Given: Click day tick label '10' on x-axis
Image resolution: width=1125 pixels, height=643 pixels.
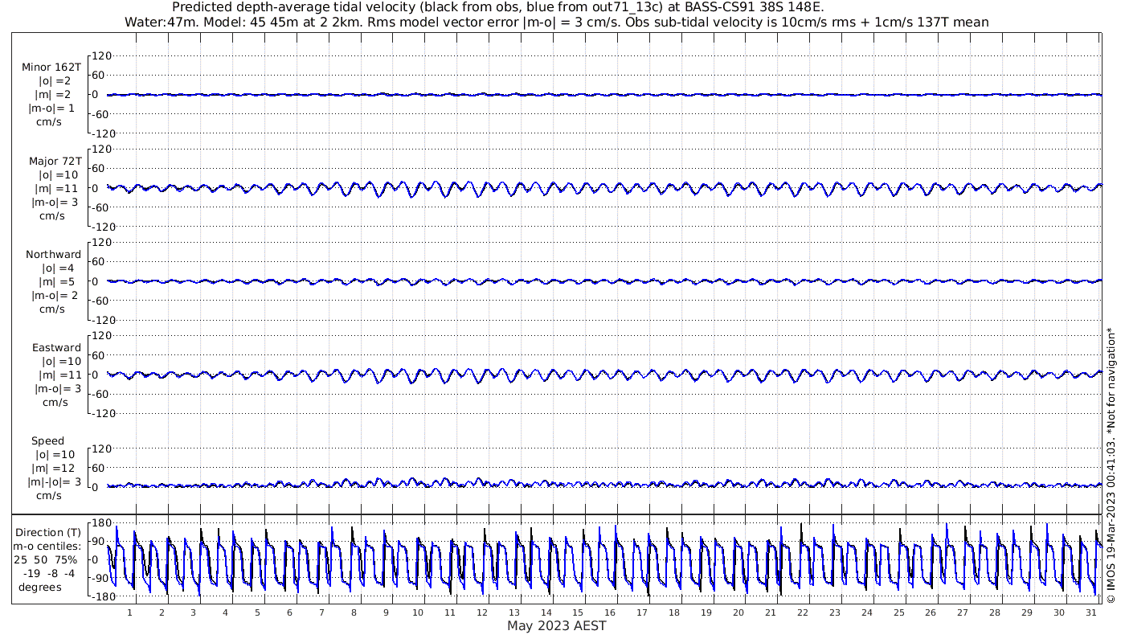Looking at the screenshot, I should pos(417,612).
